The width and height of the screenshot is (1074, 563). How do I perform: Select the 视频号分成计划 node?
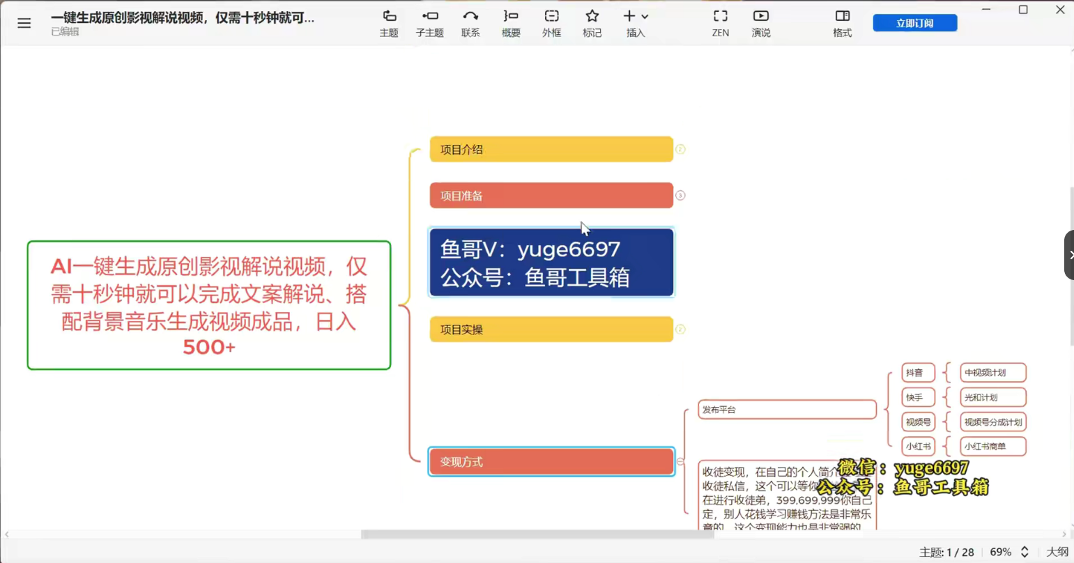click(992, 422)
